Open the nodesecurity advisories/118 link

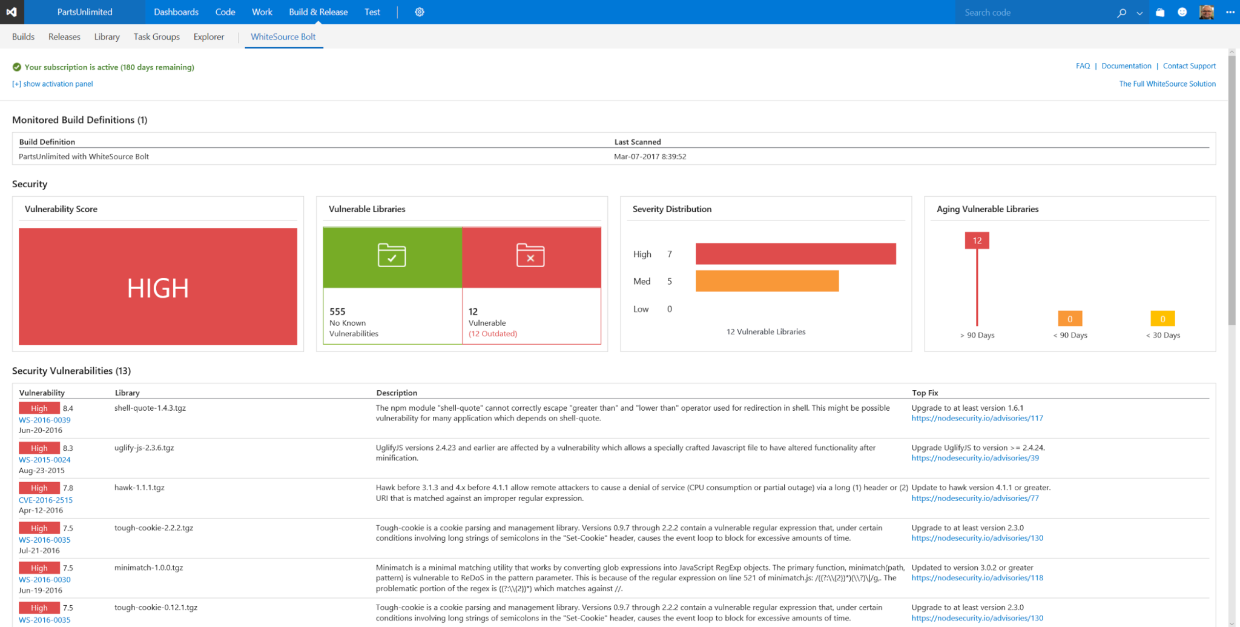click(977, 578)
